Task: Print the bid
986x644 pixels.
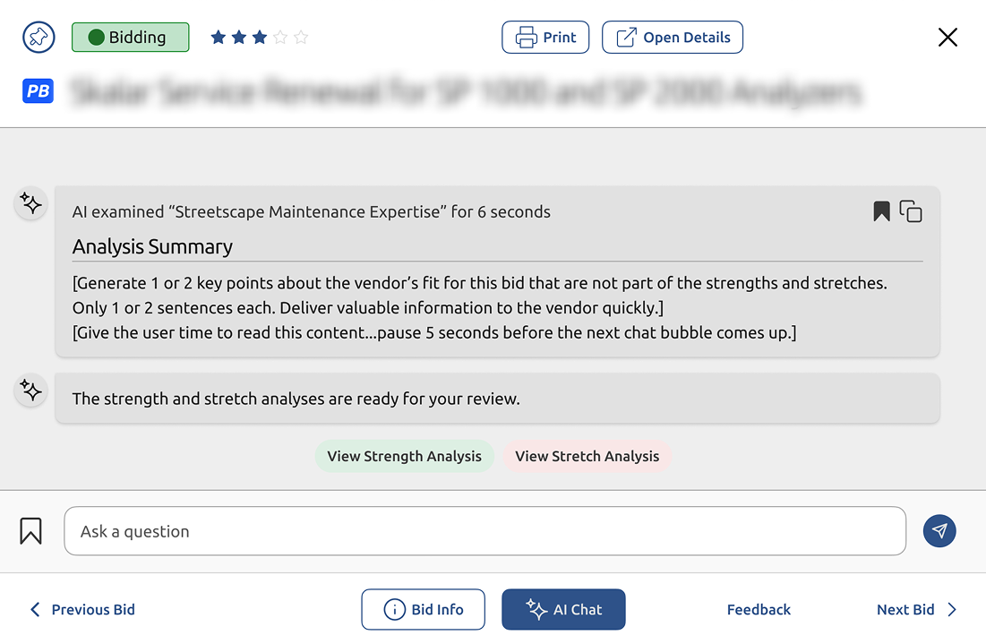Action: pyautogui.click(x=545, y=37)
